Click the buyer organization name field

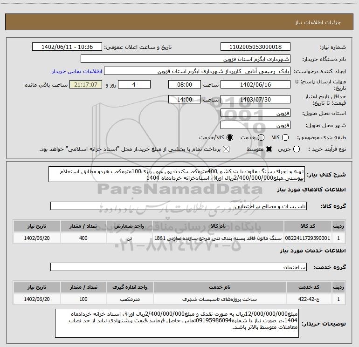pos(186,59)
